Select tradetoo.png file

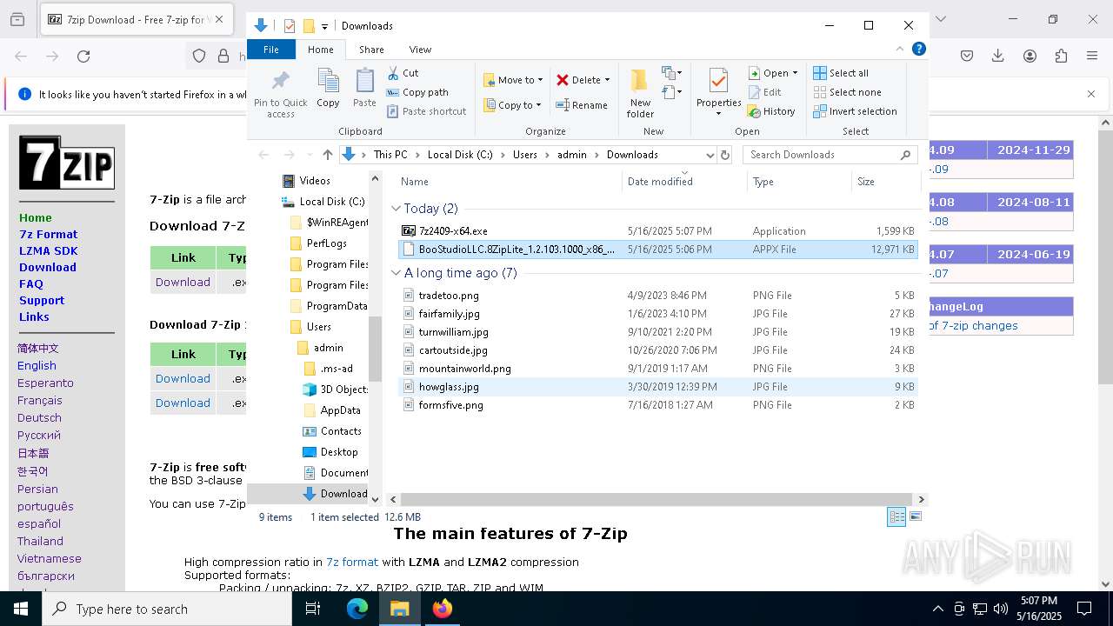point(658,296)
